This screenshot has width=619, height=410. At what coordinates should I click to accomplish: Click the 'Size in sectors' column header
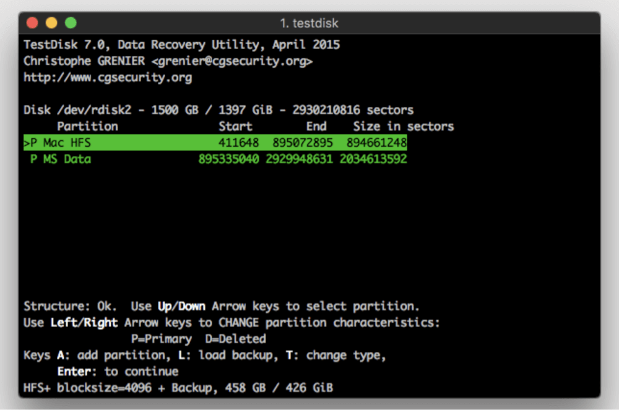click(403, 126)
